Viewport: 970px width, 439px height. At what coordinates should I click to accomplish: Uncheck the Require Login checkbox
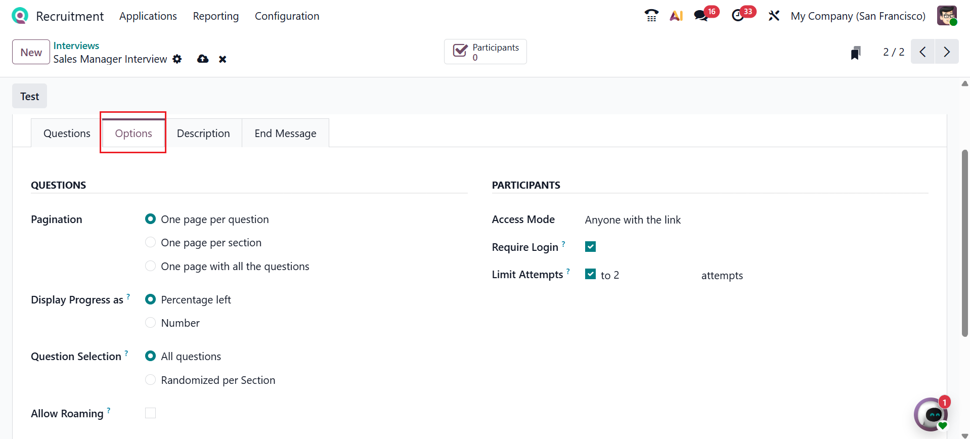tap(590, 247)
